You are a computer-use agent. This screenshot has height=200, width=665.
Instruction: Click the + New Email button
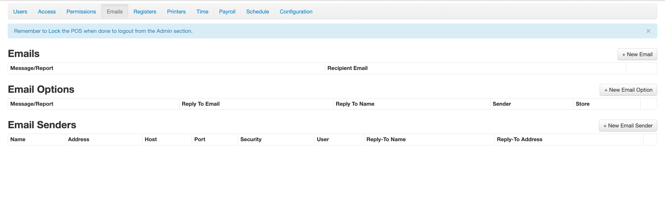(637, 54)
